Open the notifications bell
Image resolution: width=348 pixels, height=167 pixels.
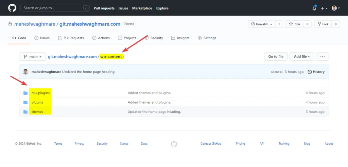(314, 8)
